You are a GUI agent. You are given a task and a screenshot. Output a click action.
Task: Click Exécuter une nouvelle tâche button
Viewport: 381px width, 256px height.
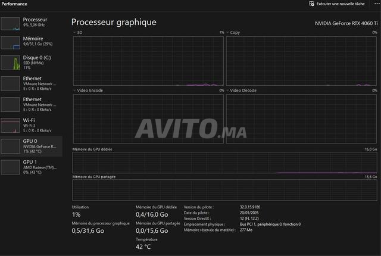click(x=337, y=4)
